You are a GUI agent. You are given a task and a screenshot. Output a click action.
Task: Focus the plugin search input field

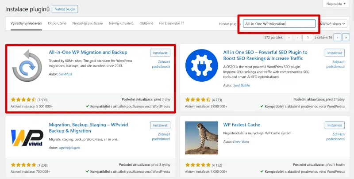279,24
